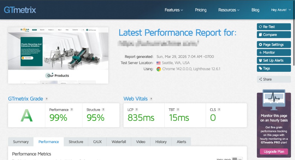Open the Features dropdown menu
This screenshot has width=295, height=160.
[x=174, y=10]
